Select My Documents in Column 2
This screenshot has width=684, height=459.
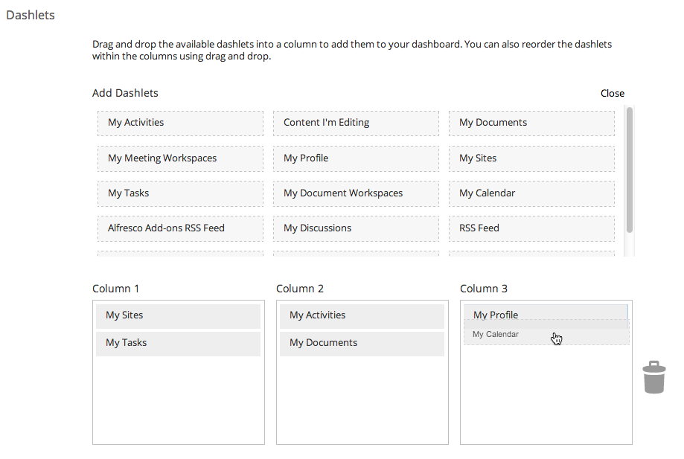point(362,344)
